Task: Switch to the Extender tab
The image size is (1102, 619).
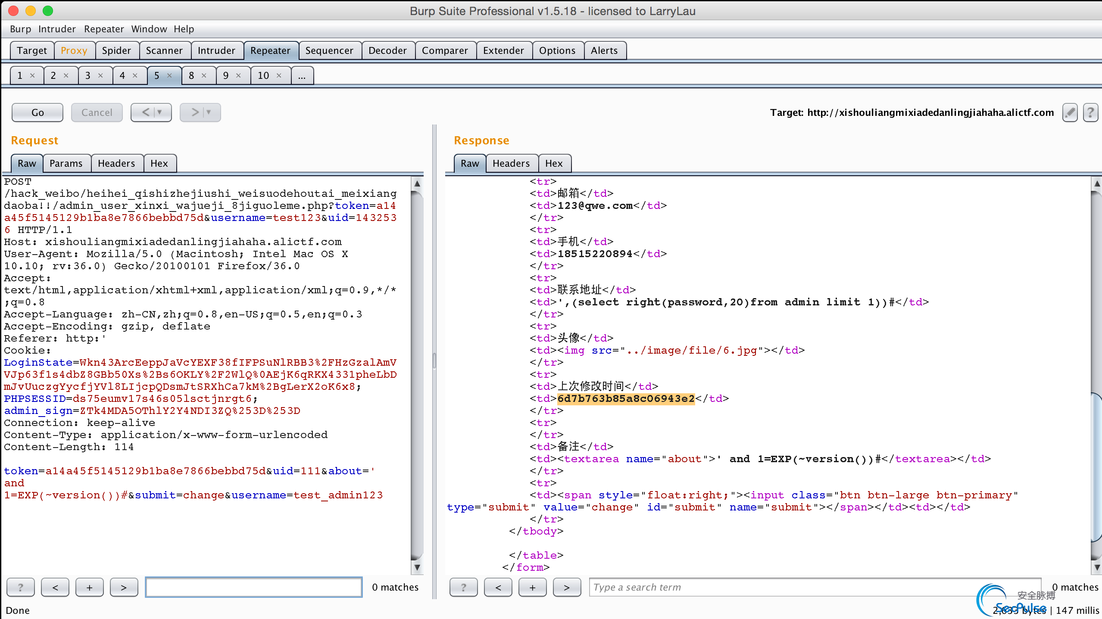Action: pyautogui.click(x=503, y=50)
